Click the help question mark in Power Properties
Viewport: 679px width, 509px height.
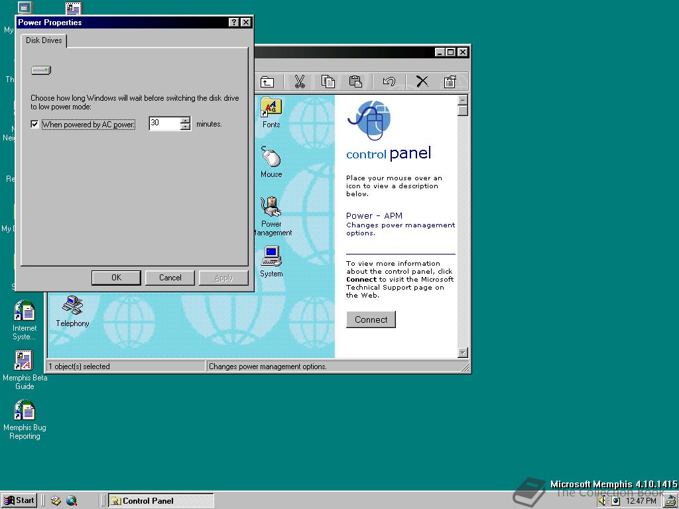(x=234, y=22)
